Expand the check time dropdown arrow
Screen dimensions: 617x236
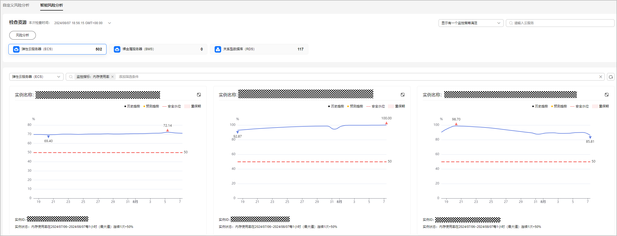pos(109,23)
